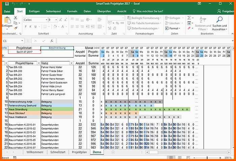Viewport: 236px width, 161px height.
Task: Click the merge and center icon
Action: (100, 27)
